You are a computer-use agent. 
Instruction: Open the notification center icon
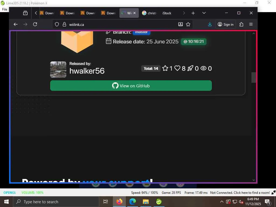(267, 202)
